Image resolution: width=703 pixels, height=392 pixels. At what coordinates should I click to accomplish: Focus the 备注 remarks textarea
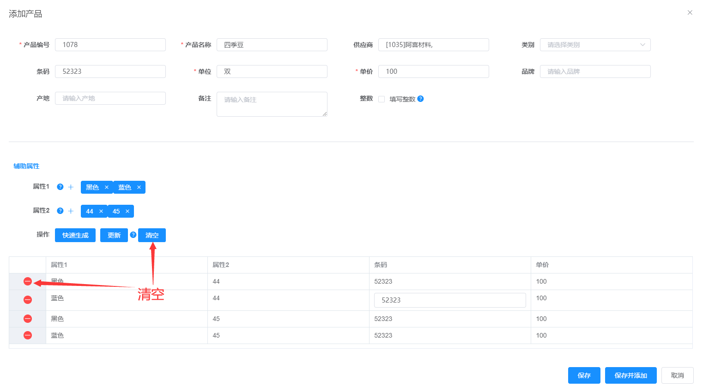click(x=272, y=104)
